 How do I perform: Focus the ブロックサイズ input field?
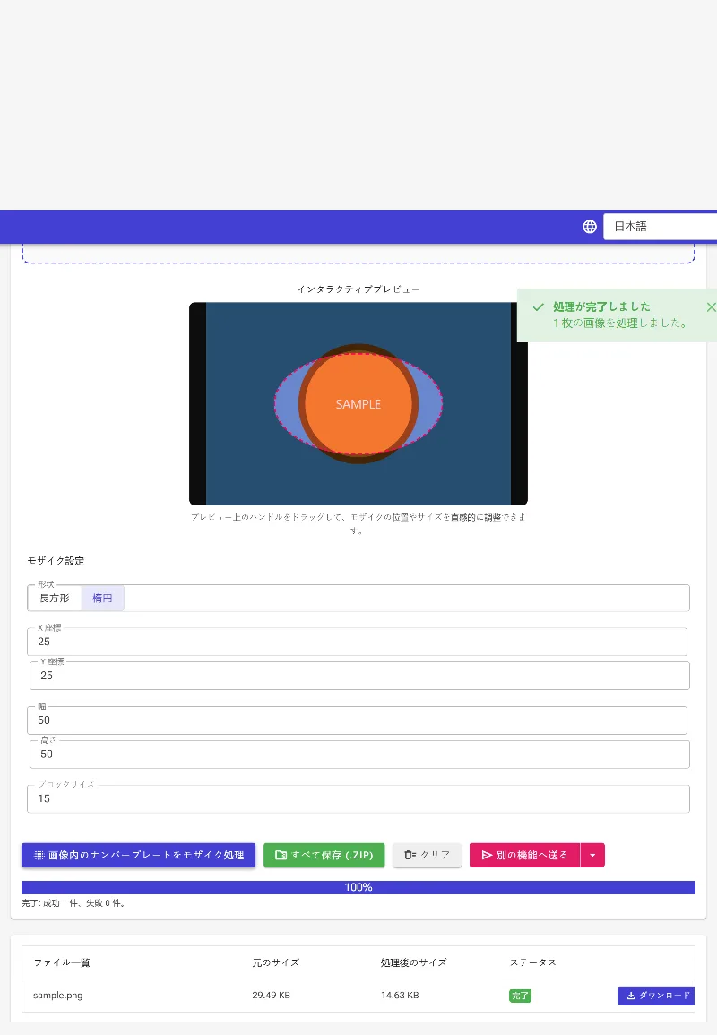tap(358, 798)
